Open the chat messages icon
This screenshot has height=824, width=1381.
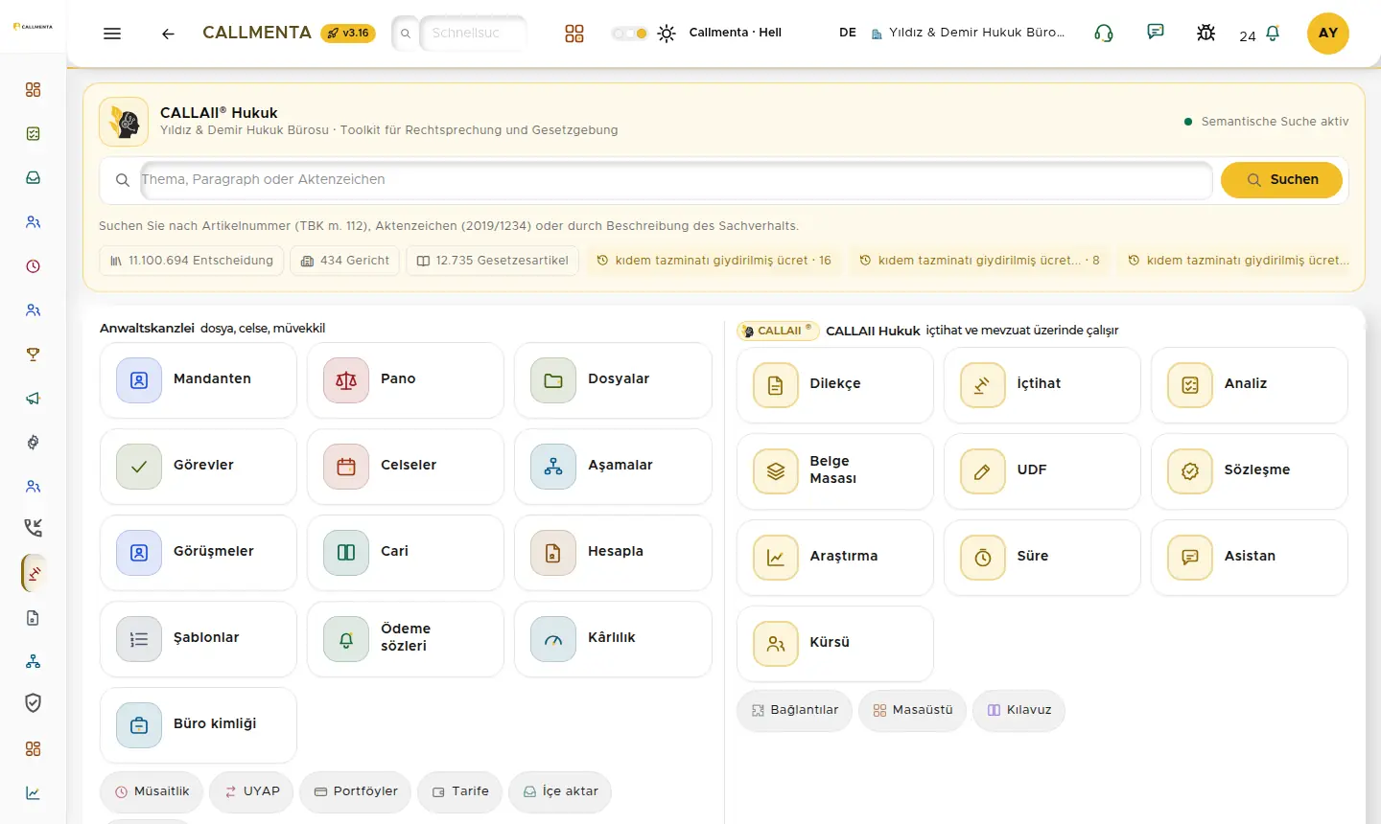[1156, 33]
